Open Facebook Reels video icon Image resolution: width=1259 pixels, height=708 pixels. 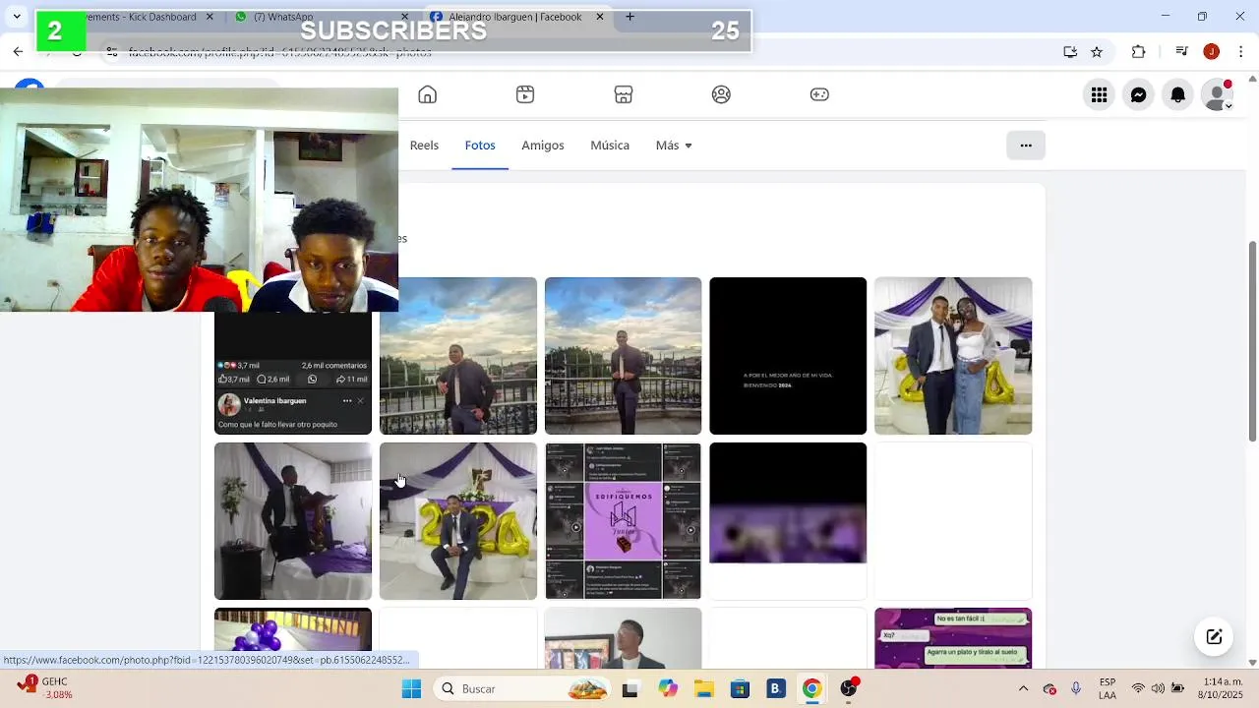pyautogui.click(x=525, y=94)
